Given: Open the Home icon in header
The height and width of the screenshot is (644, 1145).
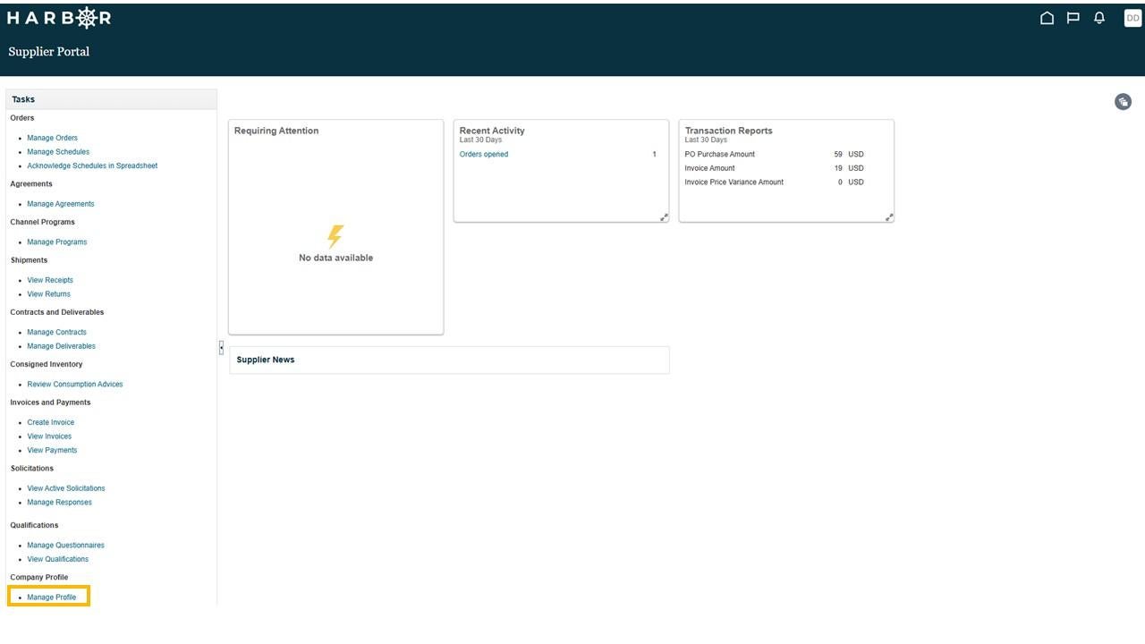Looking at the screenshot, I should (1047, 18).
